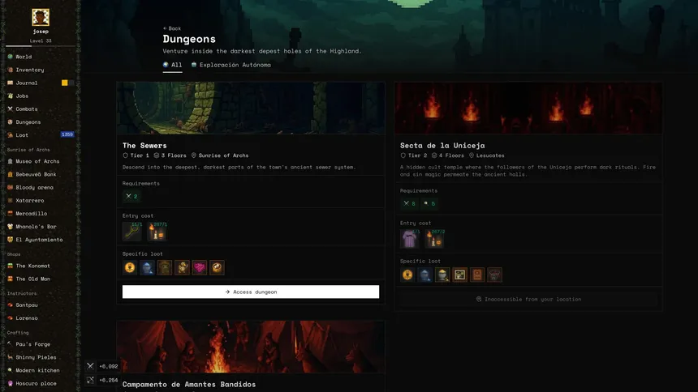Click the crossed swords requirement in The Sewers
This screenshot has height=392, width=698.
click(x=131, y=196)
